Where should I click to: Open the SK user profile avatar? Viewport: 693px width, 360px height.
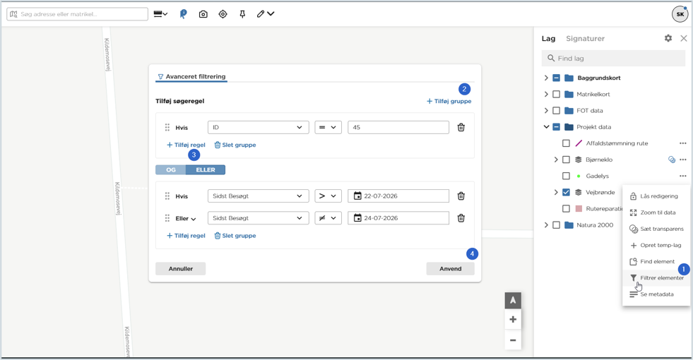(x=680, y=14)
